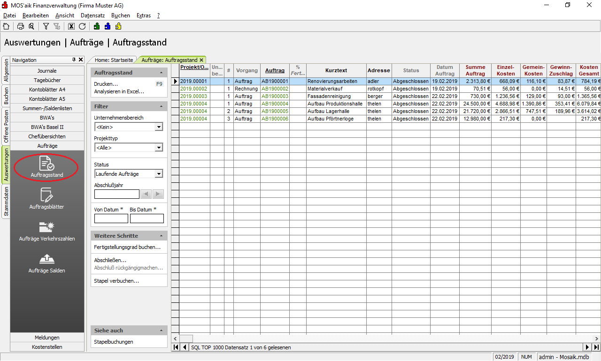Click the printer icon in toolbar
601x361 pixels.
21,26
